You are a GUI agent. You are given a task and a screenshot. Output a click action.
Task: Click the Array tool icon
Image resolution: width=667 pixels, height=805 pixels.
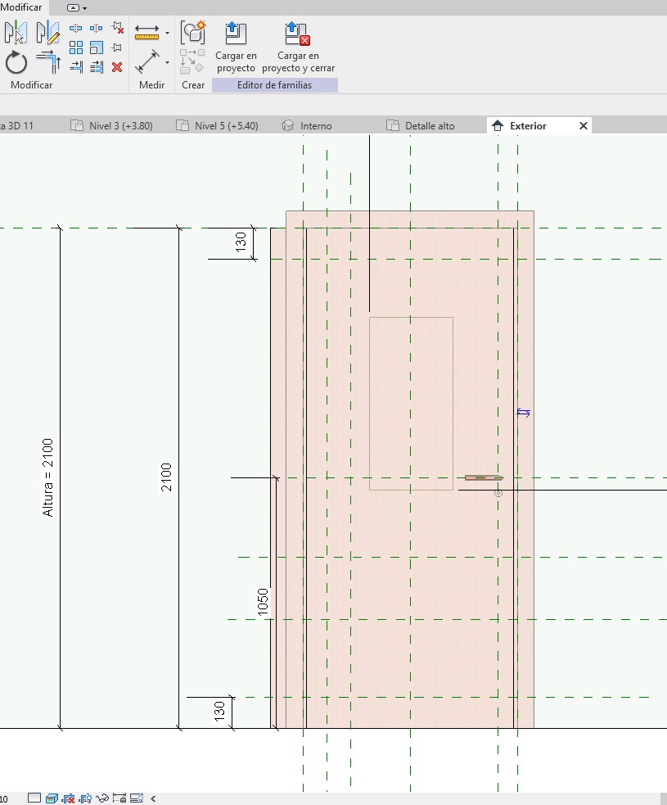click(x=76, y=48)
